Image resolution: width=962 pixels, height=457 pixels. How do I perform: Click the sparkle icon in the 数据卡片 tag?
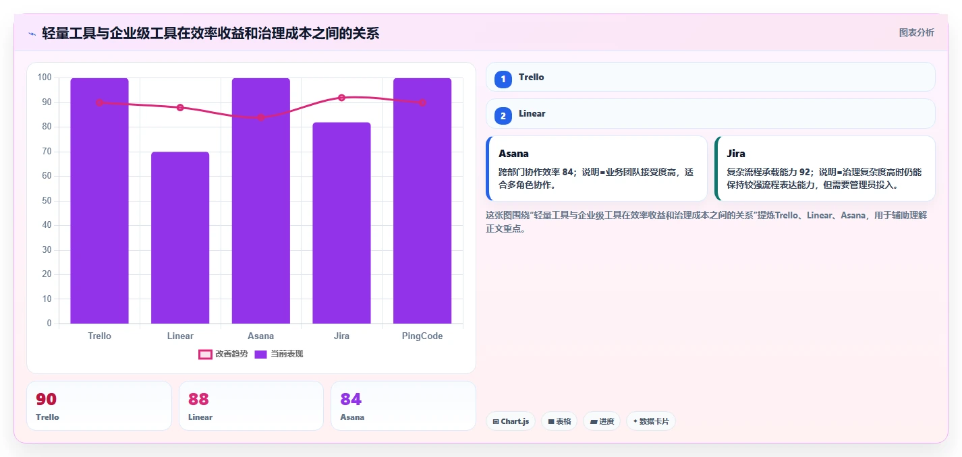635,421
